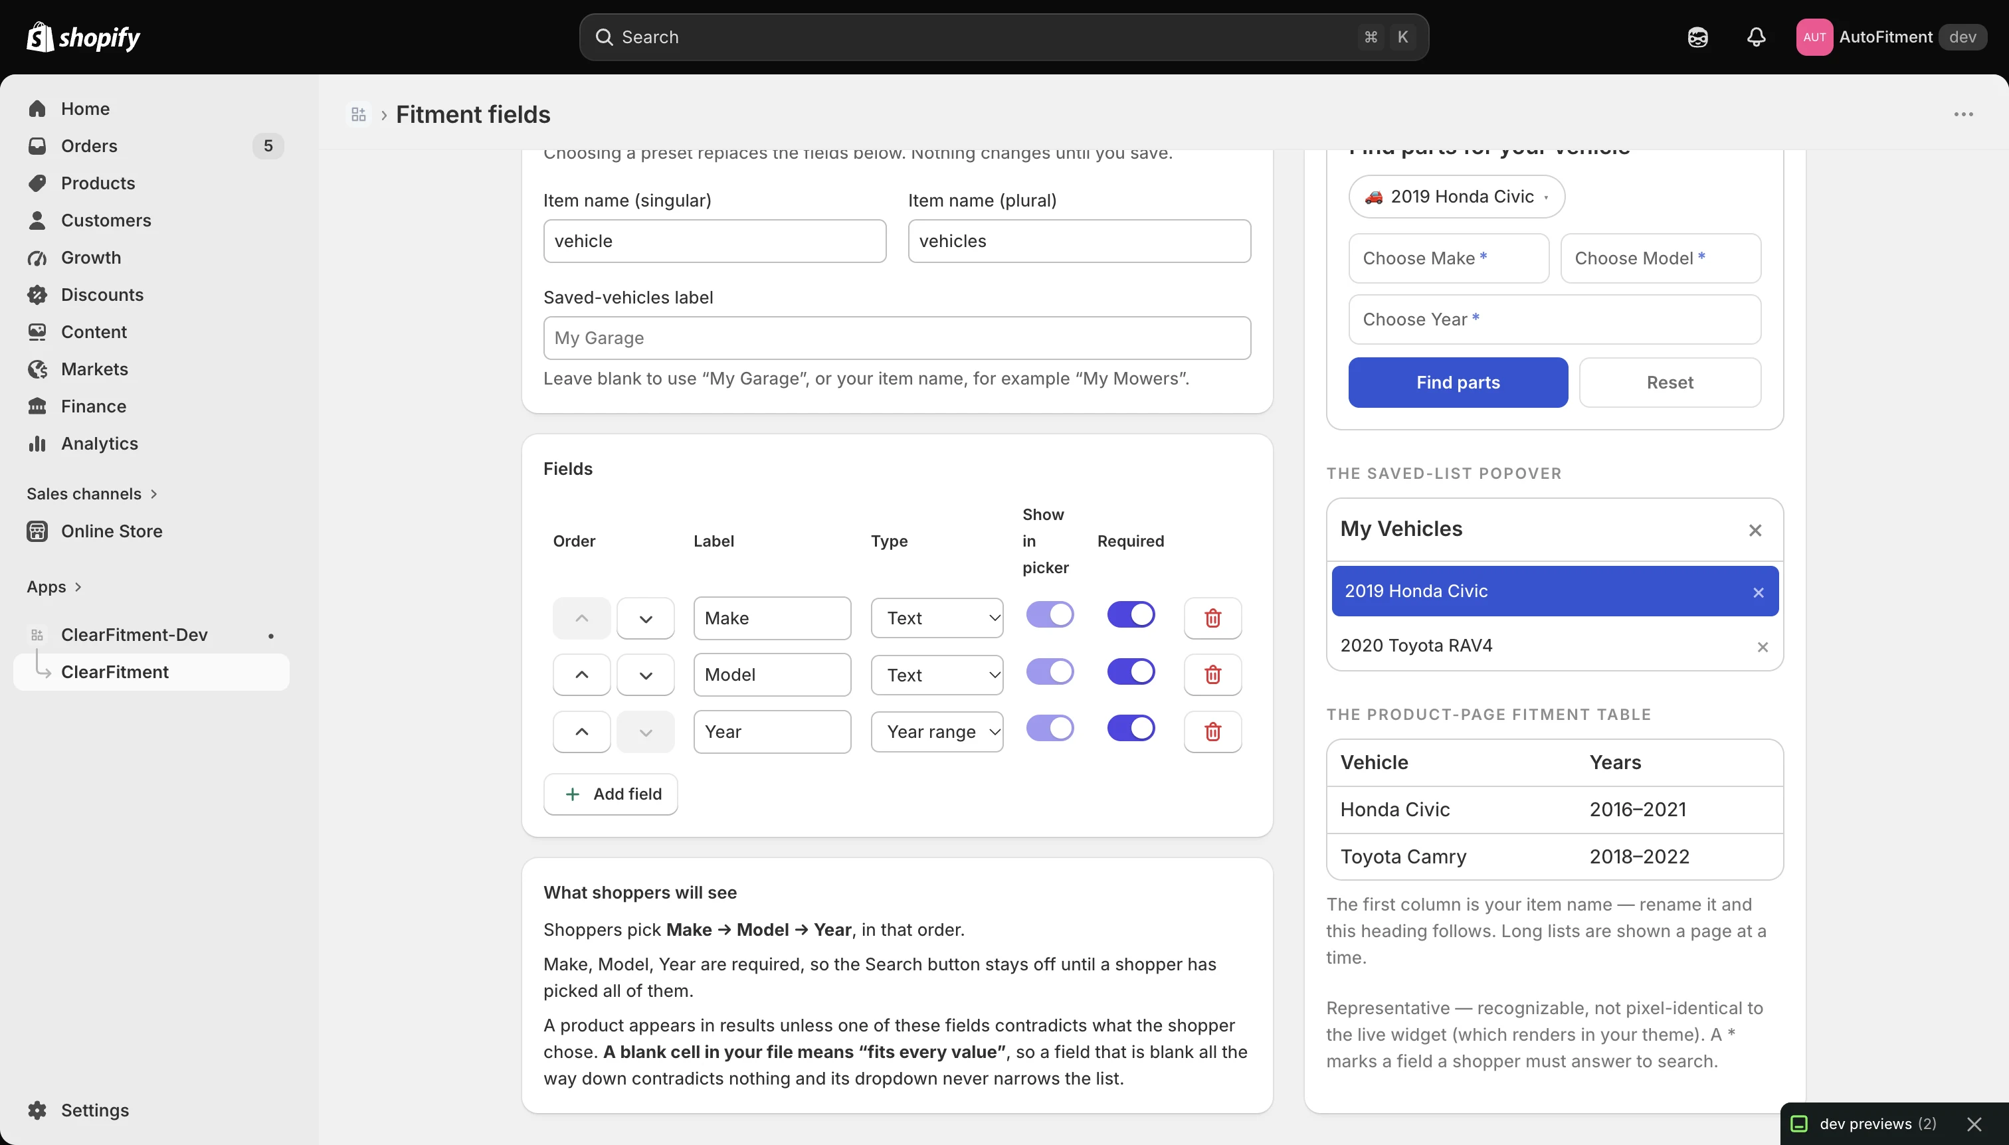Delete the Make field with trash icon
This screenshot has width=2009, height=1145.
1212,618
